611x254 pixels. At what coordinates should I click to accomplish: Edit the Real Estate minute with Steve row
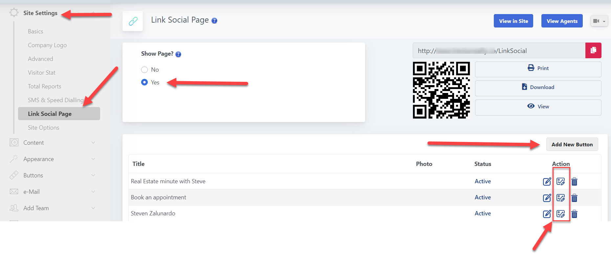pyautogui.click(x=547, y=182)
